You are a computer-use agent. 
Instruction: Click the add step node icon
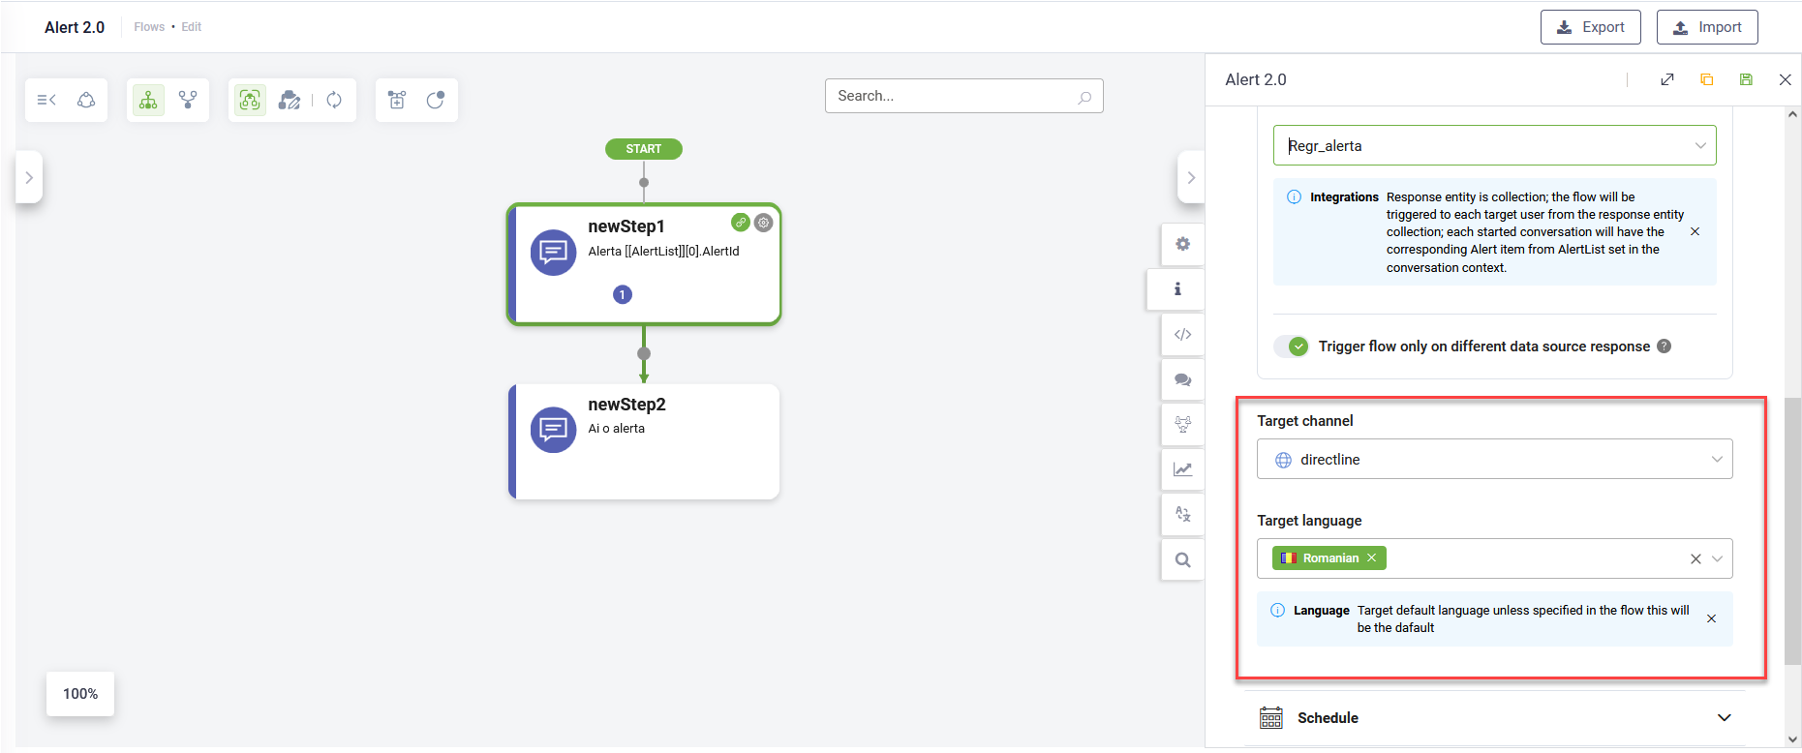(397, 100)
